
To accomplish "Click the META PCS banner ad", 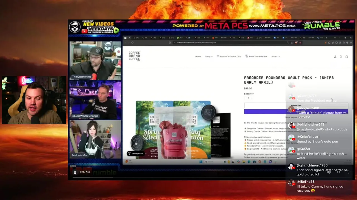I will pyautogui.click(x=234, y=26).
